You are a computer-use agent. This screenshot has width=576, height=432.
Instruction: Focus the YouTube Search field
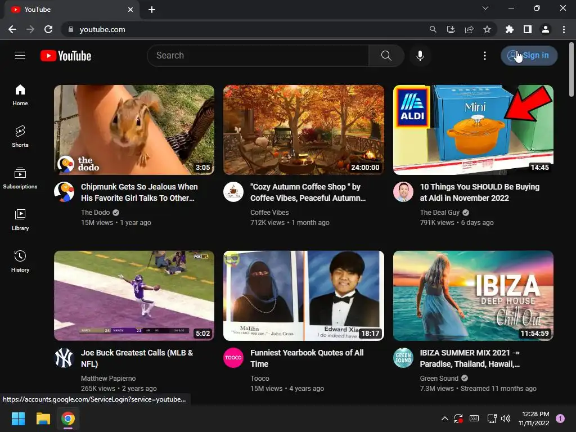click(x=258, y=56)
